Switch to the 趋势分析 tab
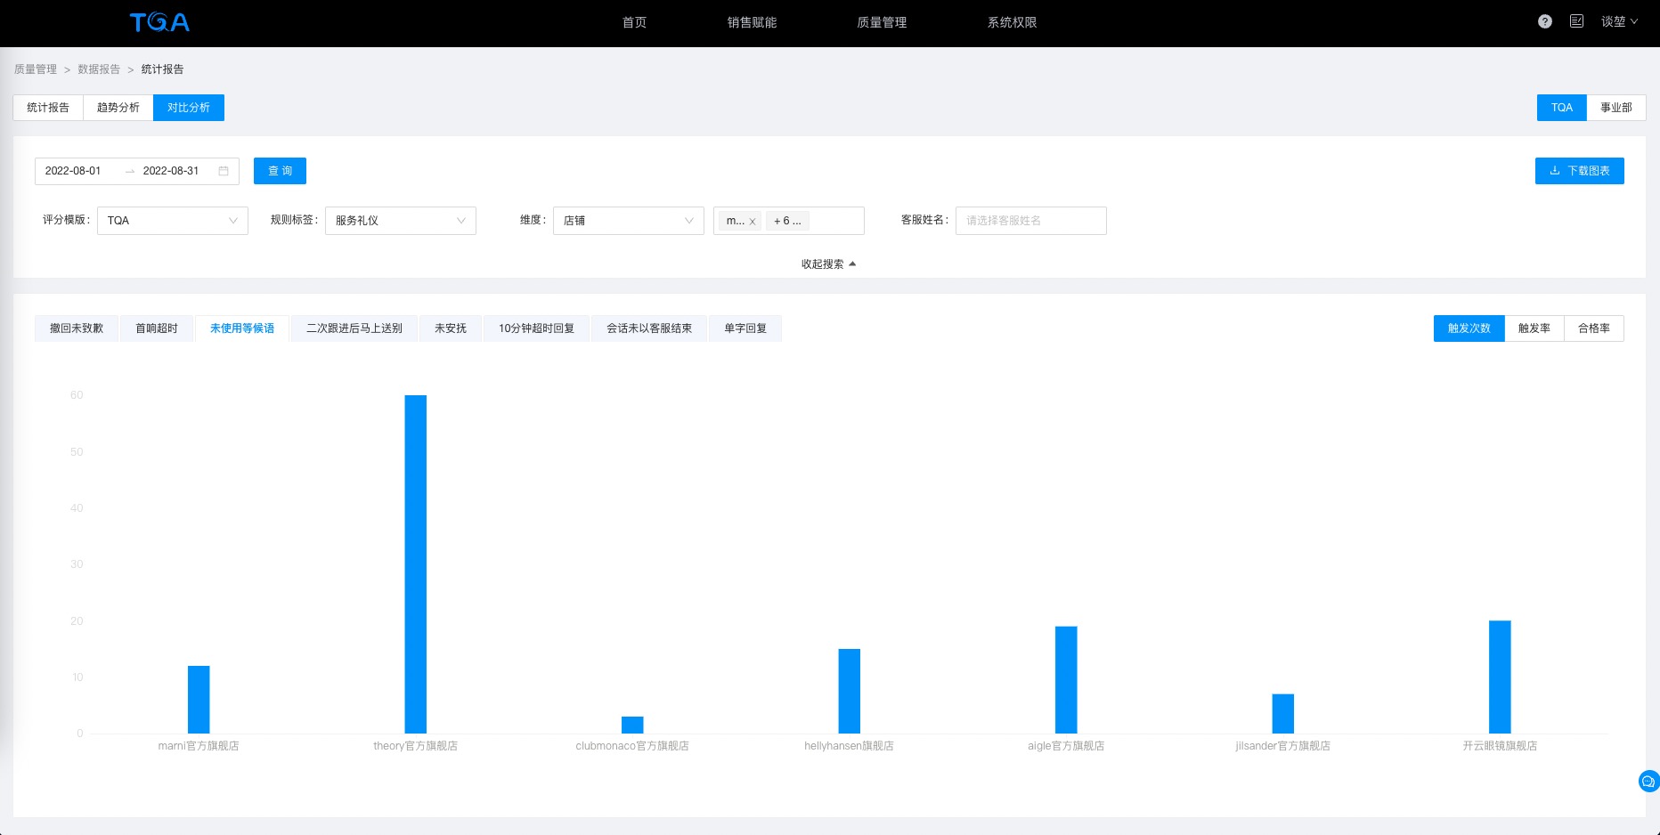Viewport: 1660px width, 835px height. tap(118, 108)
